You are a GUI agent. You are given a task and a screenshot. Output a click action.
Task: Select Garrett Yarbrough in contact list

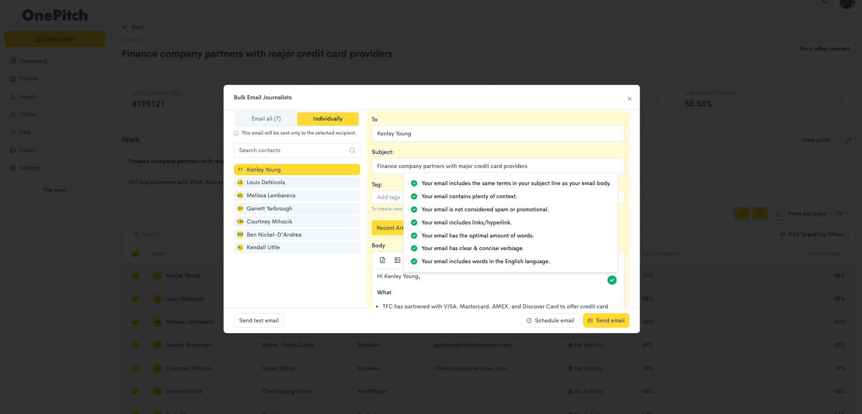(x=297, y=209)
